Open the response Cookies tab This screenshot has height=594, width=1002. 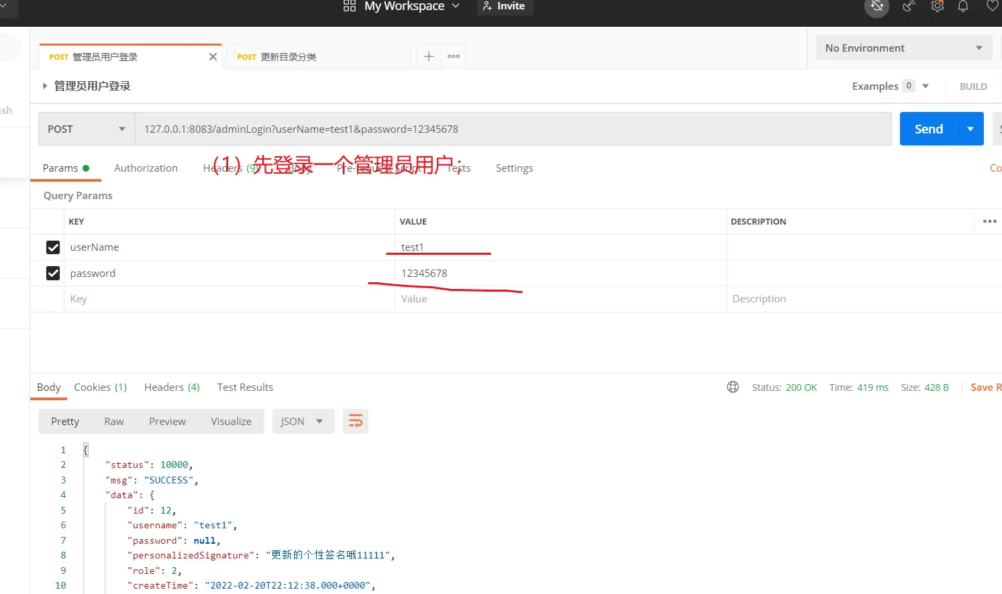(100, 387)
